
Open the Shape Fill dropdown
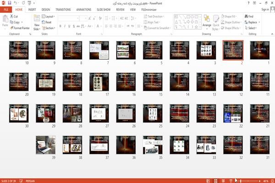[x=229, y=17]
